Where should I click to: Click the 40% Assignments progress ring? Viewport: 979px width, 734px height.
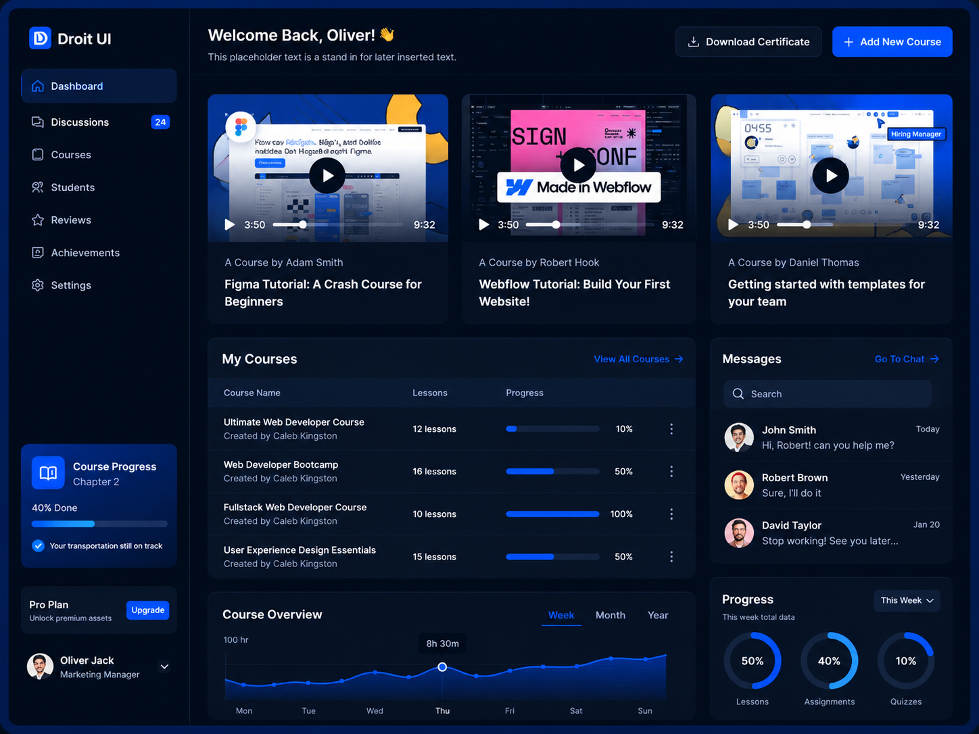pyautogui.click(x=830, y=661)
